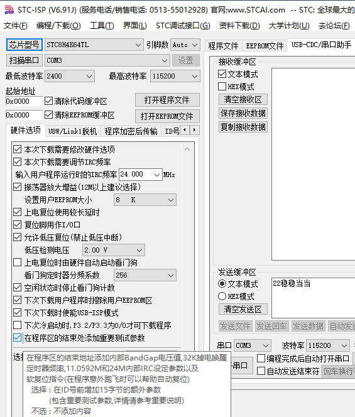Switch to the 硬件选项 tab
Viewport: 355px width, 417px height.
(x=26, y=131)
